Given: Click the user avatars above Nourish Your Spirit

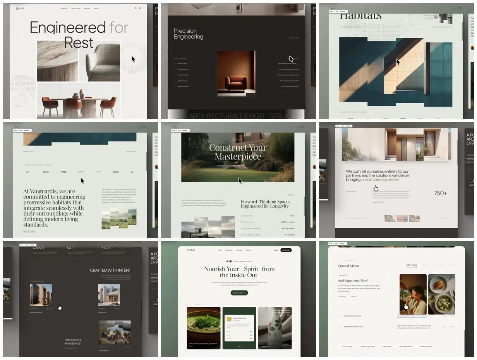Looking at the screenshot, I should tap(229, 261).
